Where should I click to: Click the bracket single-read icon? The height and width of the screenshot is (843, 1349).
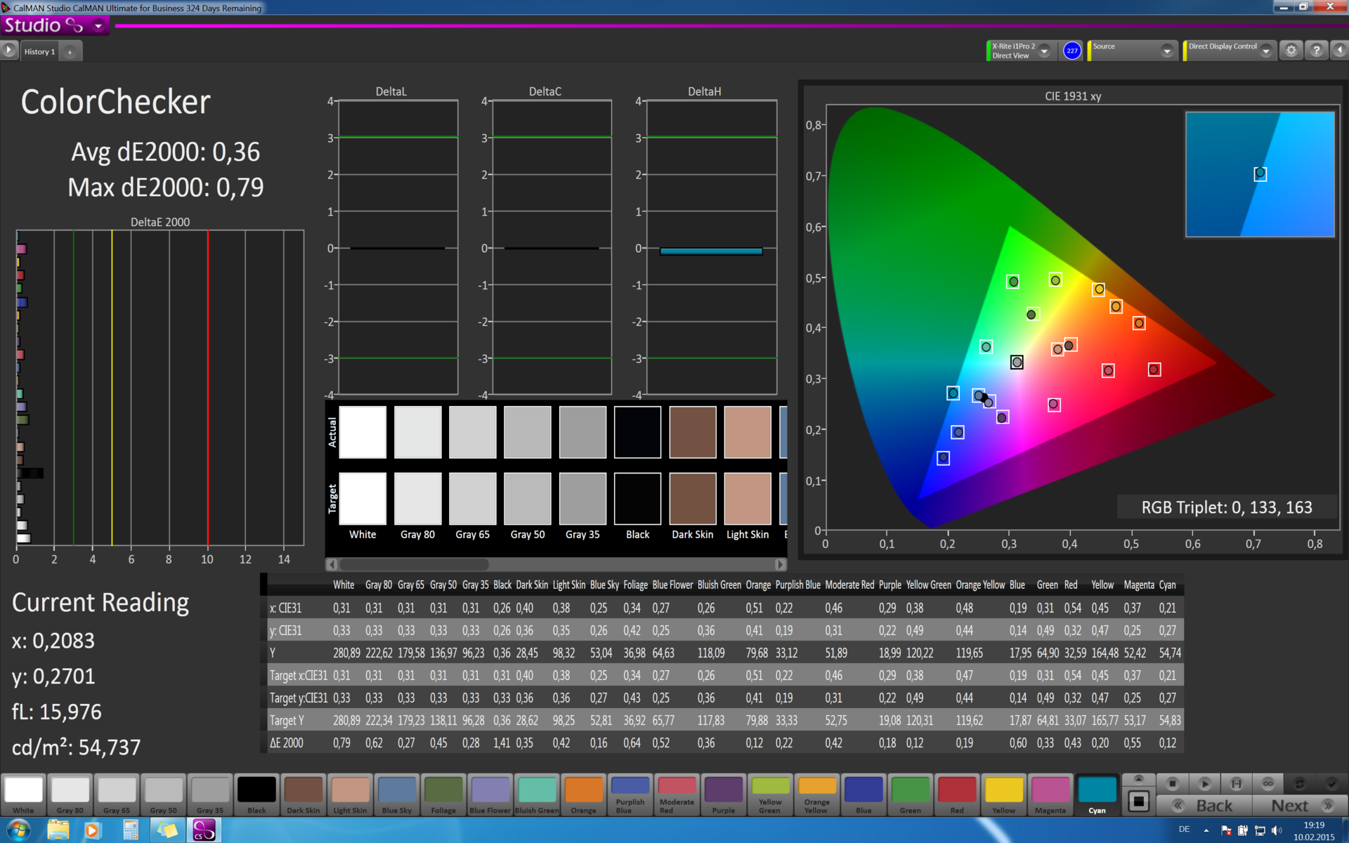pyautogui.click(x=1236, y=783)
